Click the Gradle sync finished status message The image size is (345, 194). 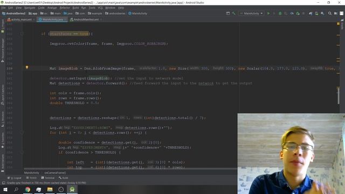[46, 183]
